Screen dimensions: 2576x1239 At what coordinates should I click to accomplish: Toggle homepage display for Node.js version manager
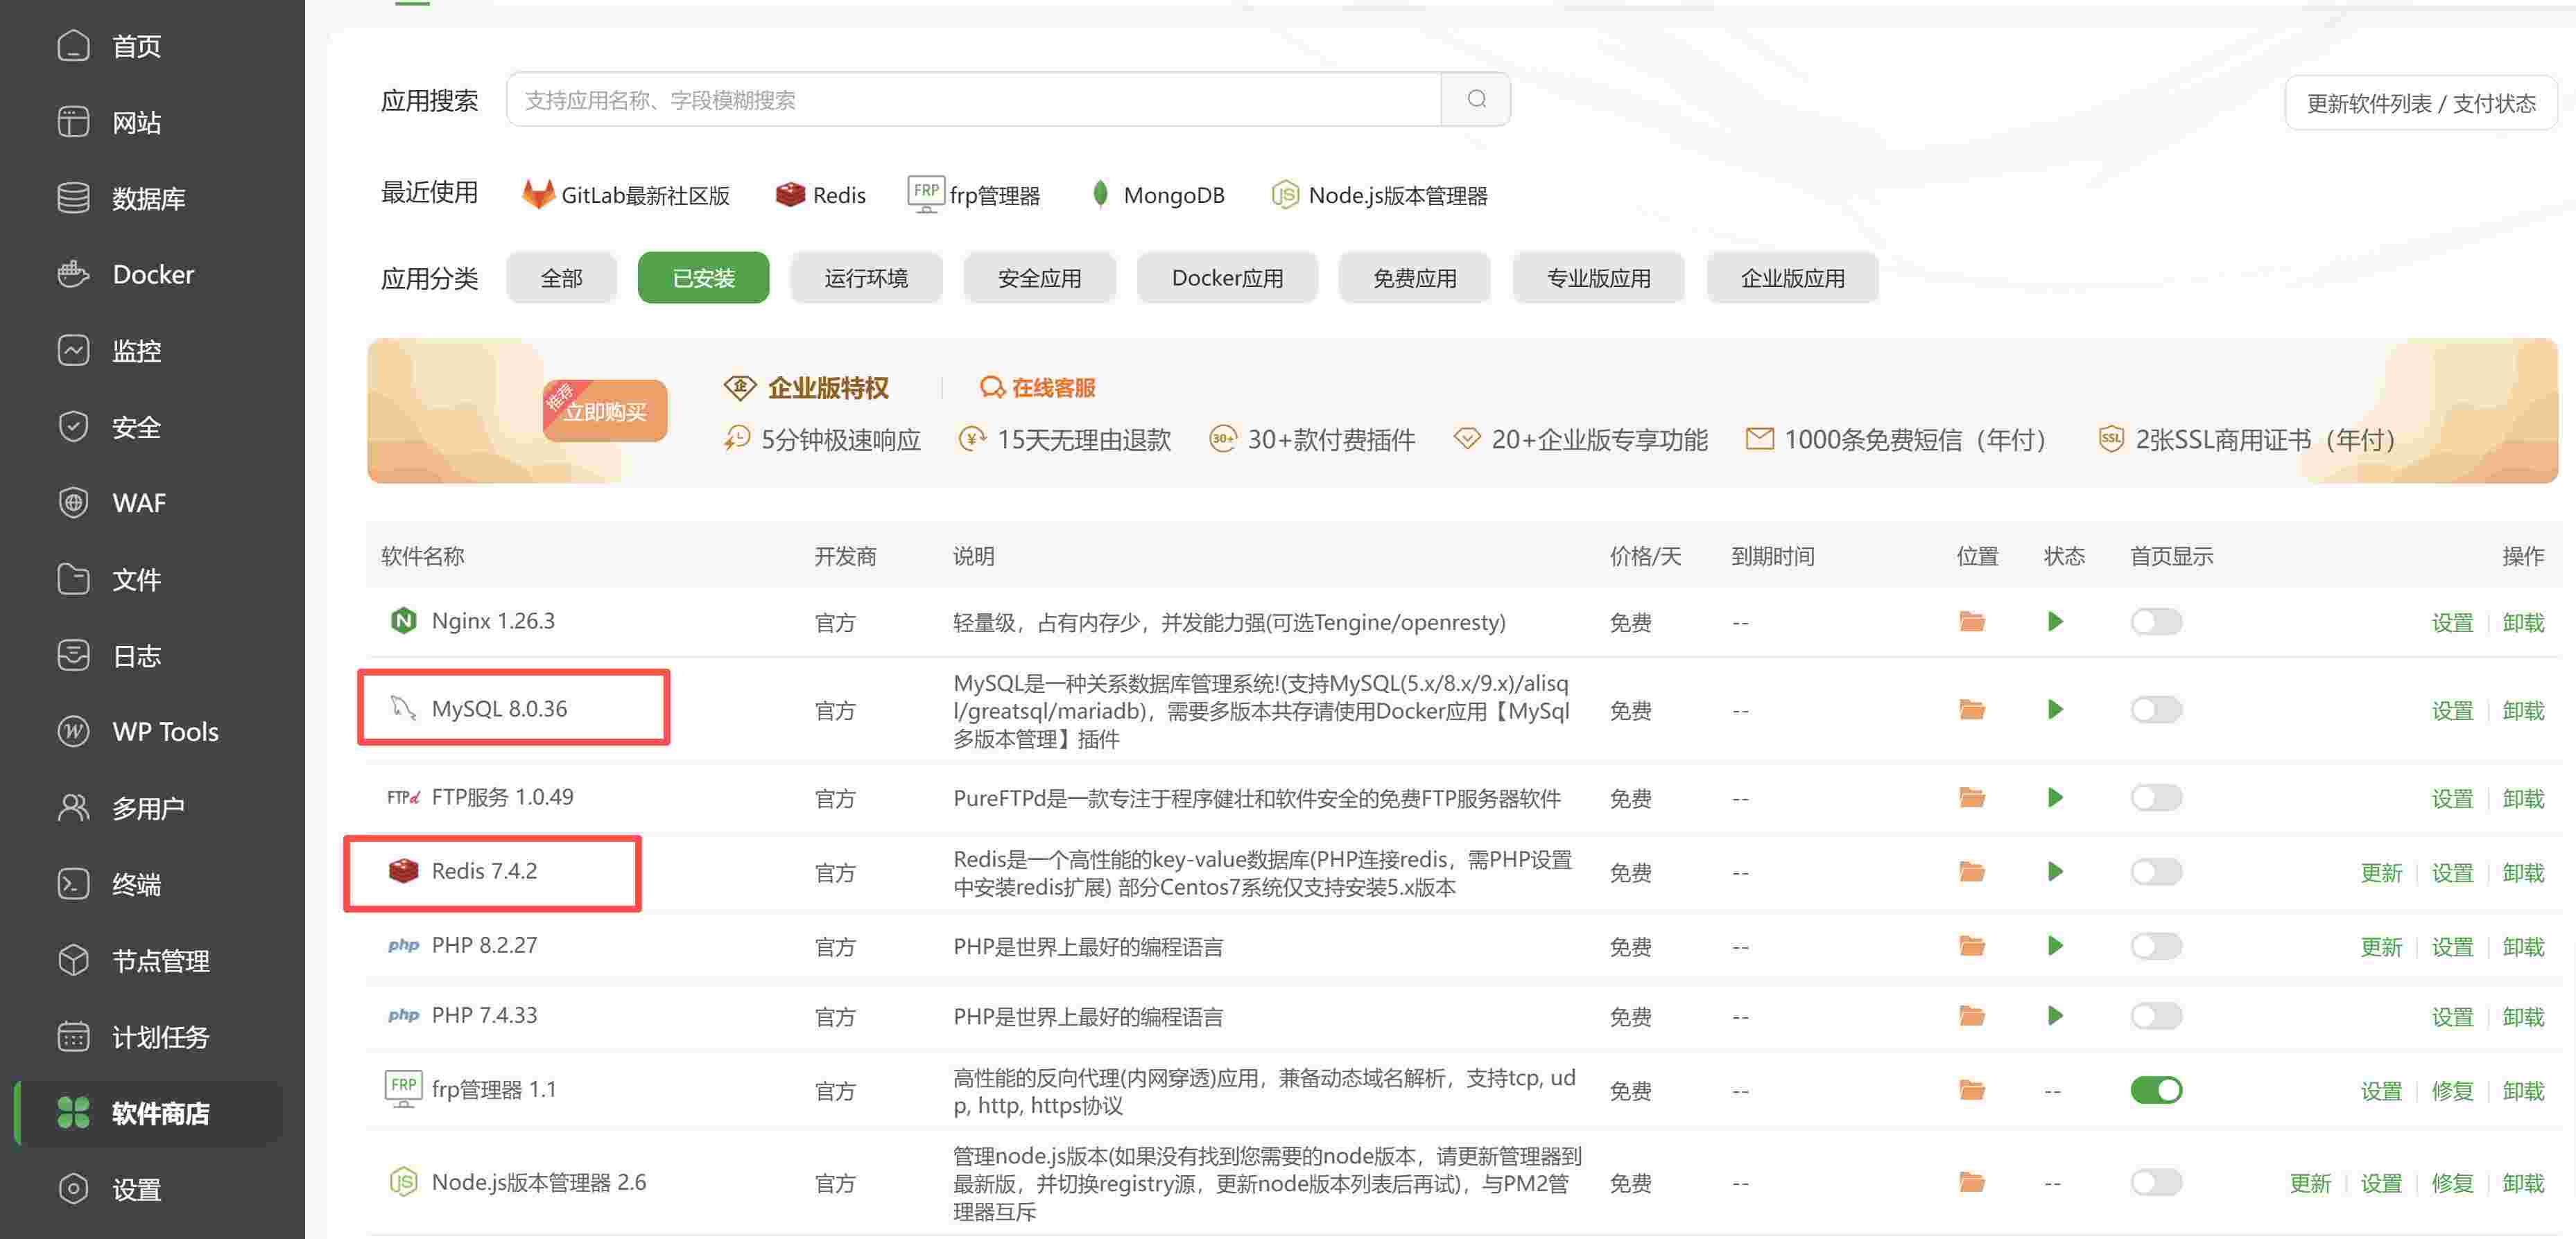click(x=2155, y=1183)
